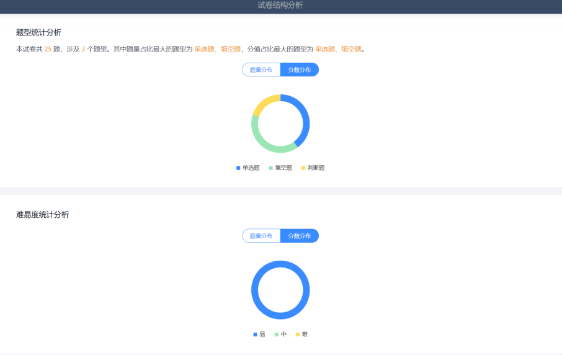The height and width of the screenshot is (355, 562).
Task: Toggle 填空题 legend item
Action: point(280,168)
